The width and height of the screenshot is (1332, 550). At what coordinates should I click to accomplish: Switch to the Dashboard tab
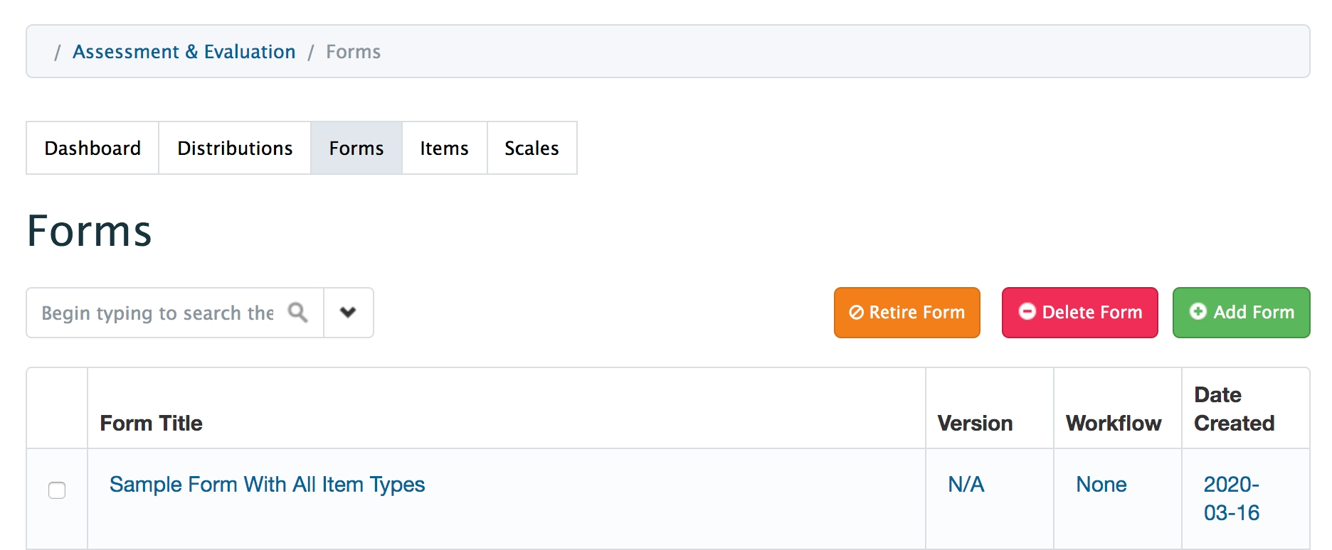[92, 148]
